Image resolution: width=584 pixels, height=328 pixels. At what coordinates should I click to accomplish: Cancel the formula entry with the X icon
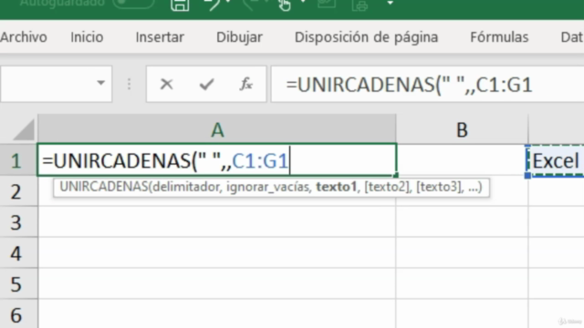tap(166, 85)
